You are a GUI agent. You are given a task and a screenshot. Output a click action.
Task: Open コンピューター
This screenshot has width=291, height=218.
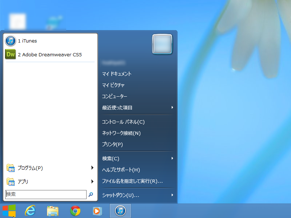click(115, 96)
